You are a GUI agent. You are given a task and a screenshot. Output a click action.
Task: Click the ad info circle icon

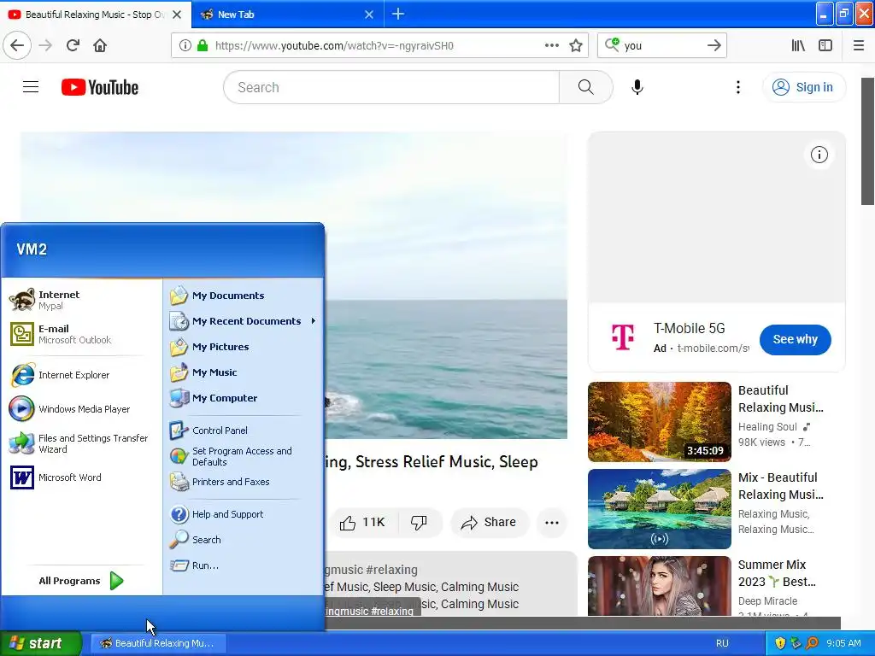pos(819,155)
